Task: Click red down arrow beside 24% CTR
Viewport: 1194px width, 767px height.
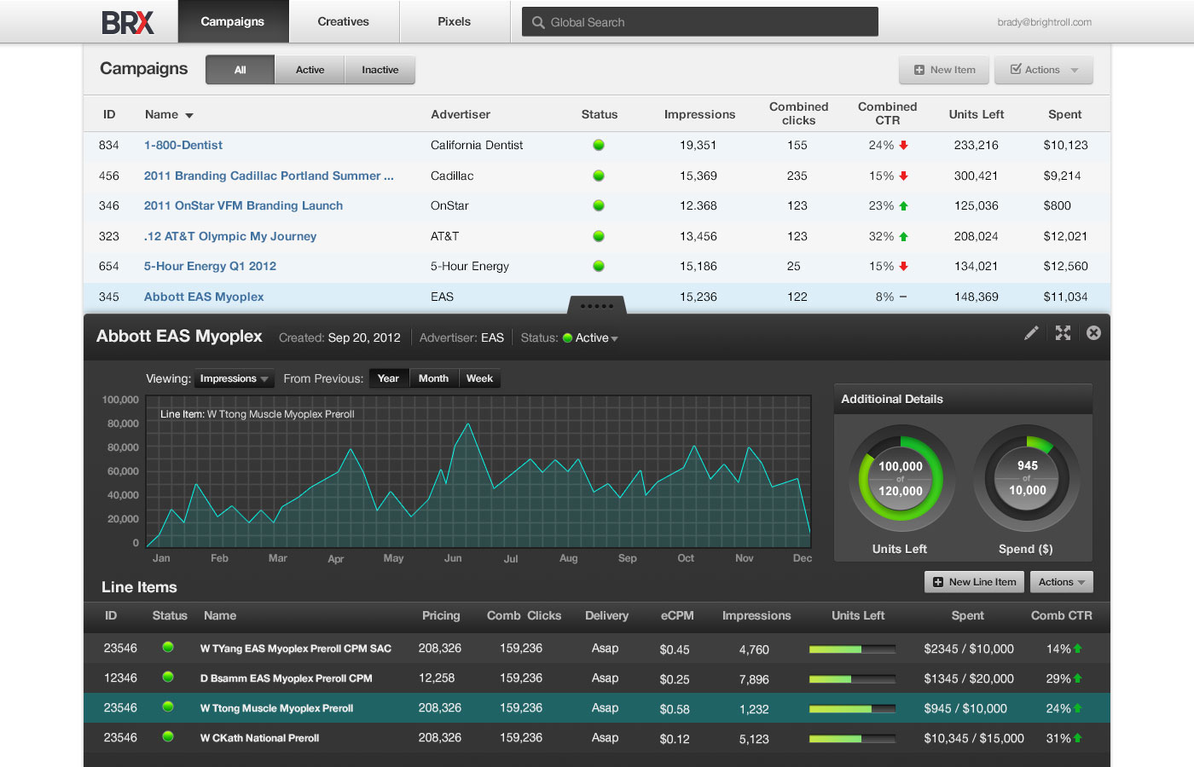Action: coord(903,145)
